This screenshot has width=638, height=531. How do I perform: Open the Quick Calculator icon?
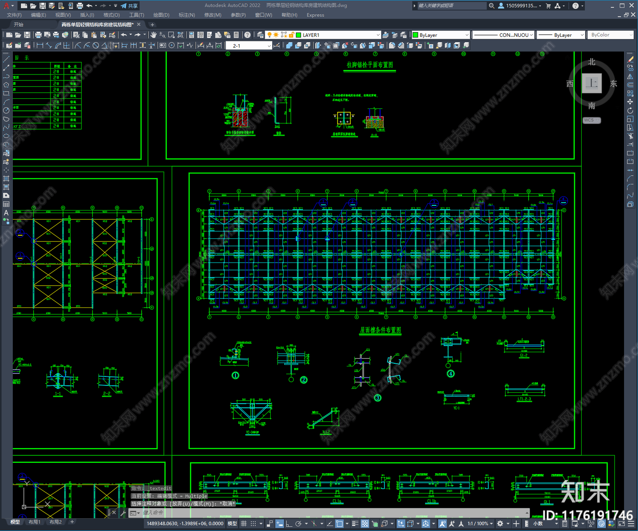pyautogui.click(x=236, y=35)
